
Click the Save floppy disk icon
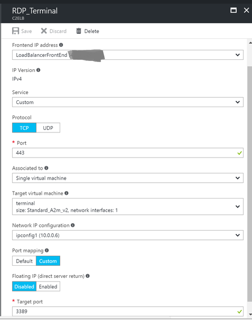click(16, 31)
